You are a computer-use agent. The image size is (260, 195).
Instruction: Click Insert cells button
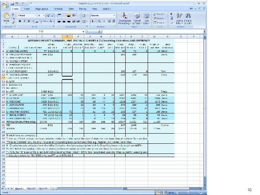[x=159, y=14]
